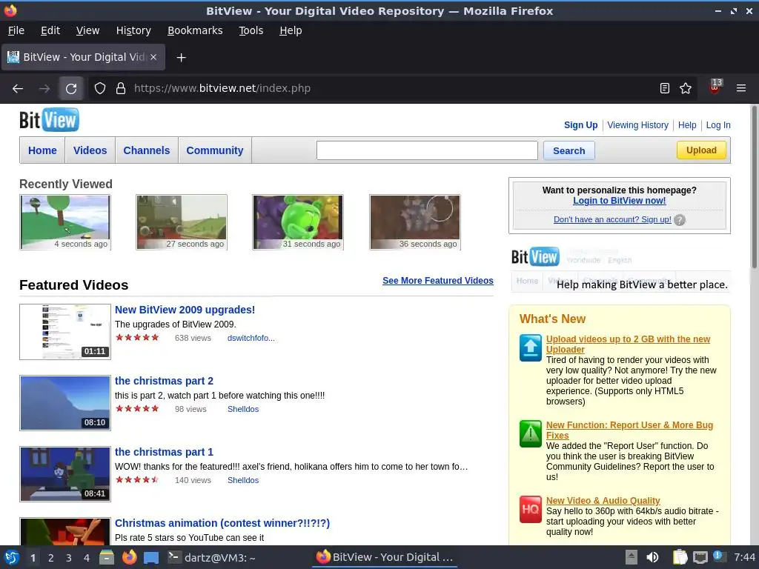Open the volume control in system tray
Image resolution: width=759 pixels, height=569 pixels.
click(652, 557)
